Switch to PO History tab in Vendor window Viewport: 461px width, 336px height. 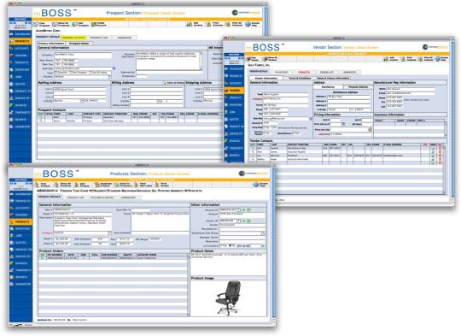[281, 72]
